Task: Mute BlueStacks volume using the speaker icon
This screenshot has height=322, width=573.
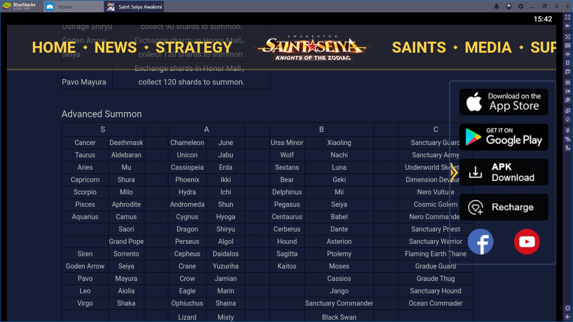Action: click(x=568, y=26)
